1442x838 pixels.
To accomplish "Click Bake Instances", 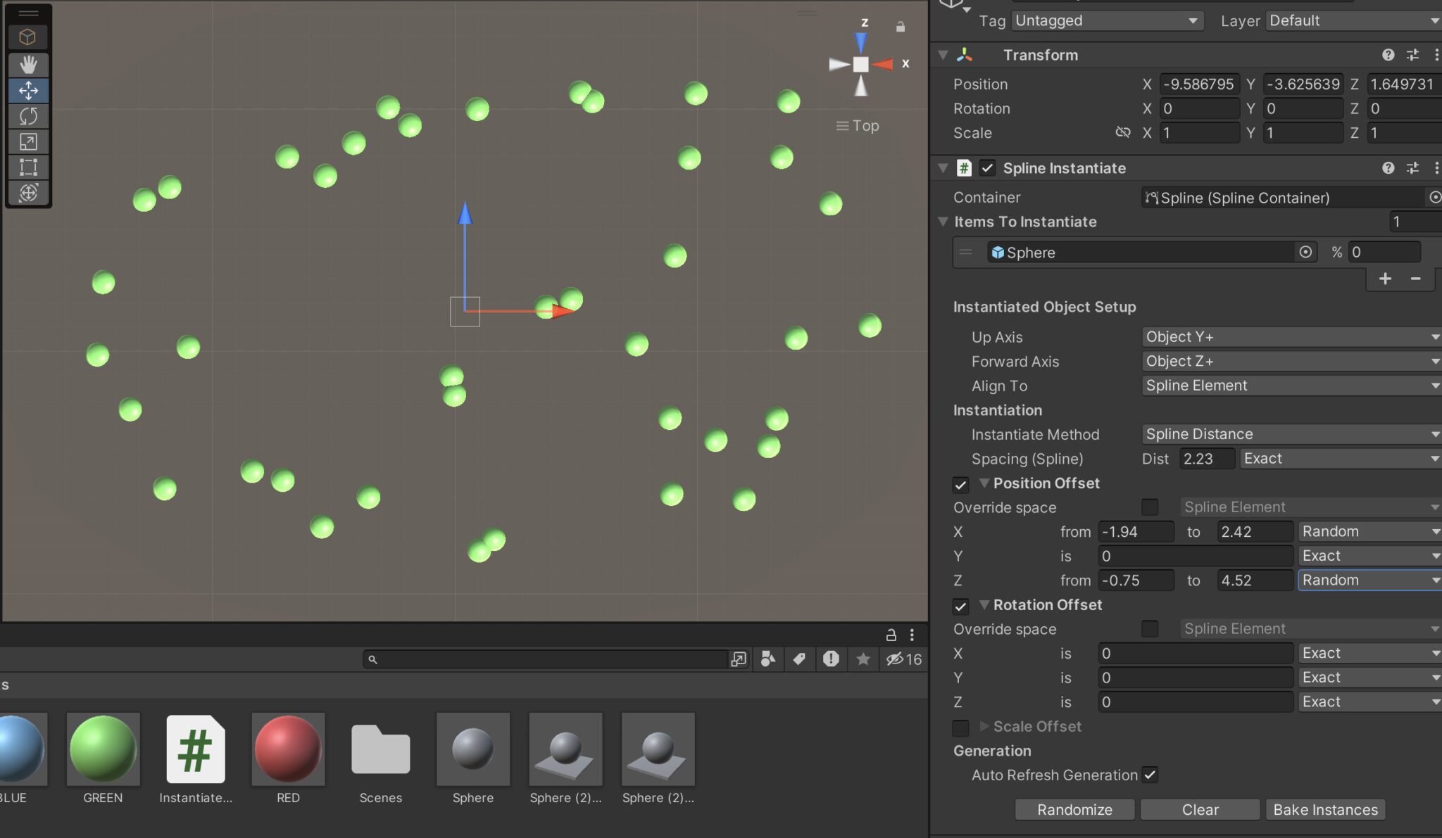I will click(x=1324, y=809).
